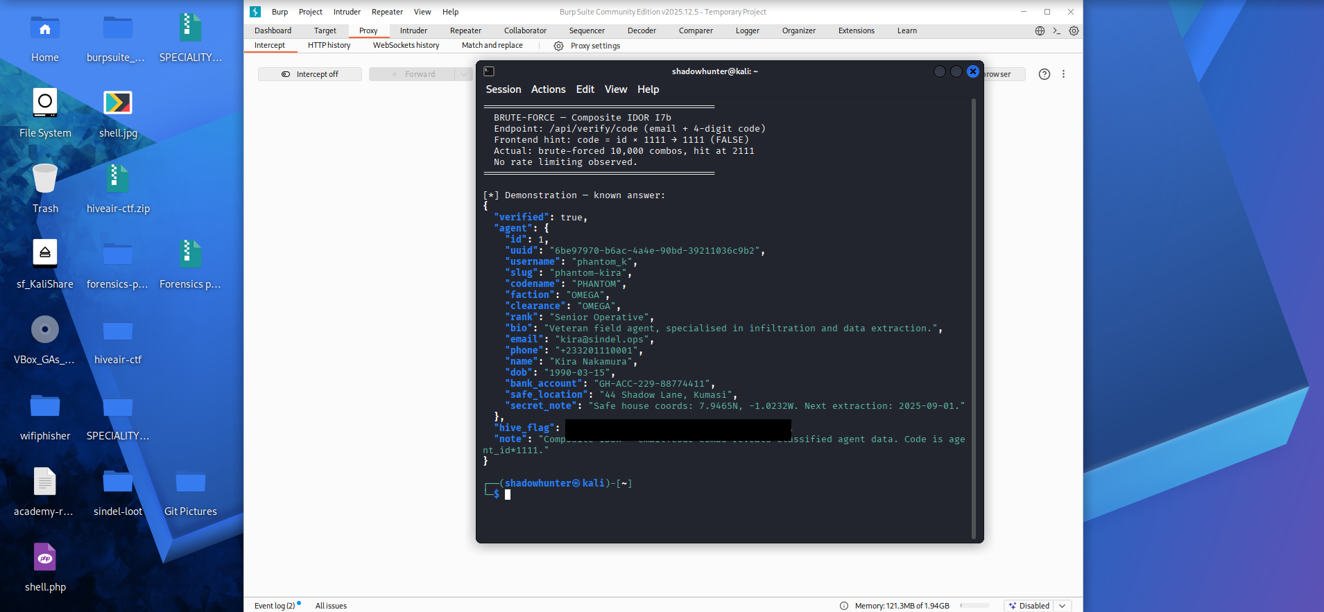The image size is (1324, 612).
Task: Click the memory info icon in status bar
Action: point(844,606)
